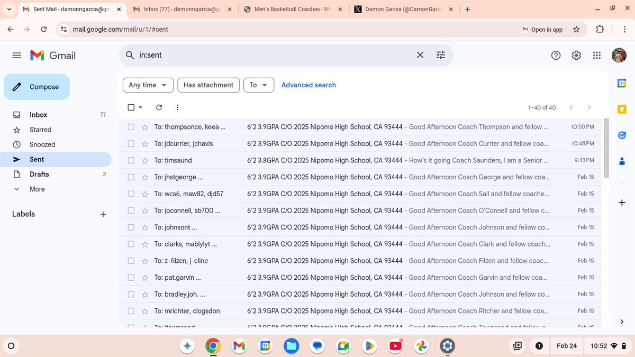This screenshot has height=357, width=635.
Task: Star the email to timsaund
Action: 145,160
